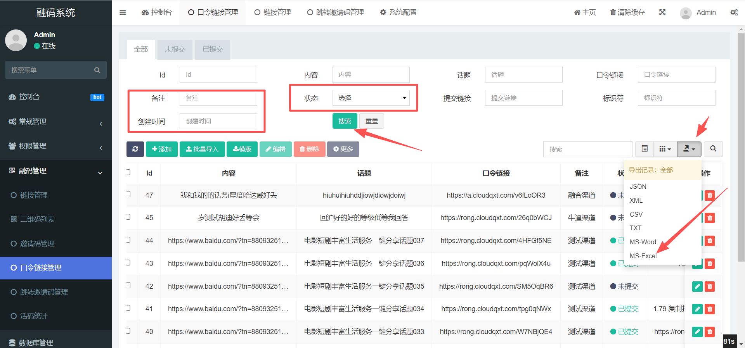This screenshot has height=348, width=745.
Task: Click the refresh table icon button
Action: tap(135, 149)
